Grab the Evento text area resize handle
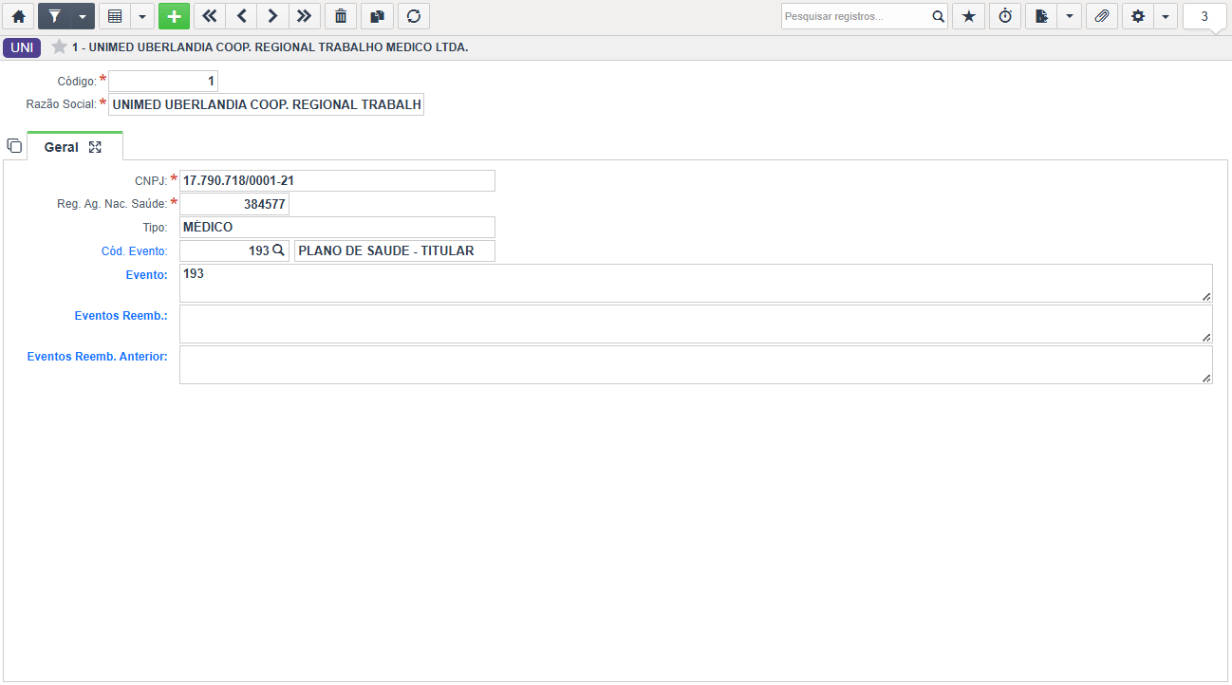This screenshot has width=1232, height=685. coord(1206,296)
